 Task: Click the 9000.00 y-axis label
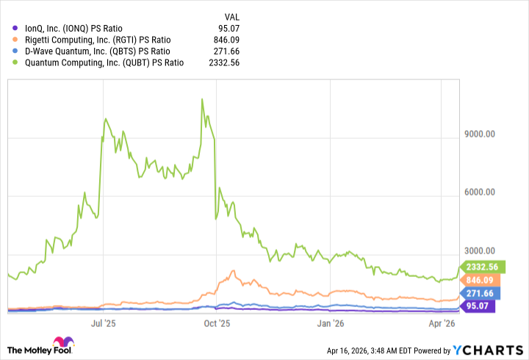pos(483,134)
